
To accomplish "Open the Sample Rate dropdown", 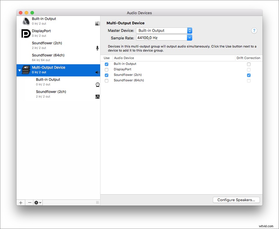I will 189,37.
